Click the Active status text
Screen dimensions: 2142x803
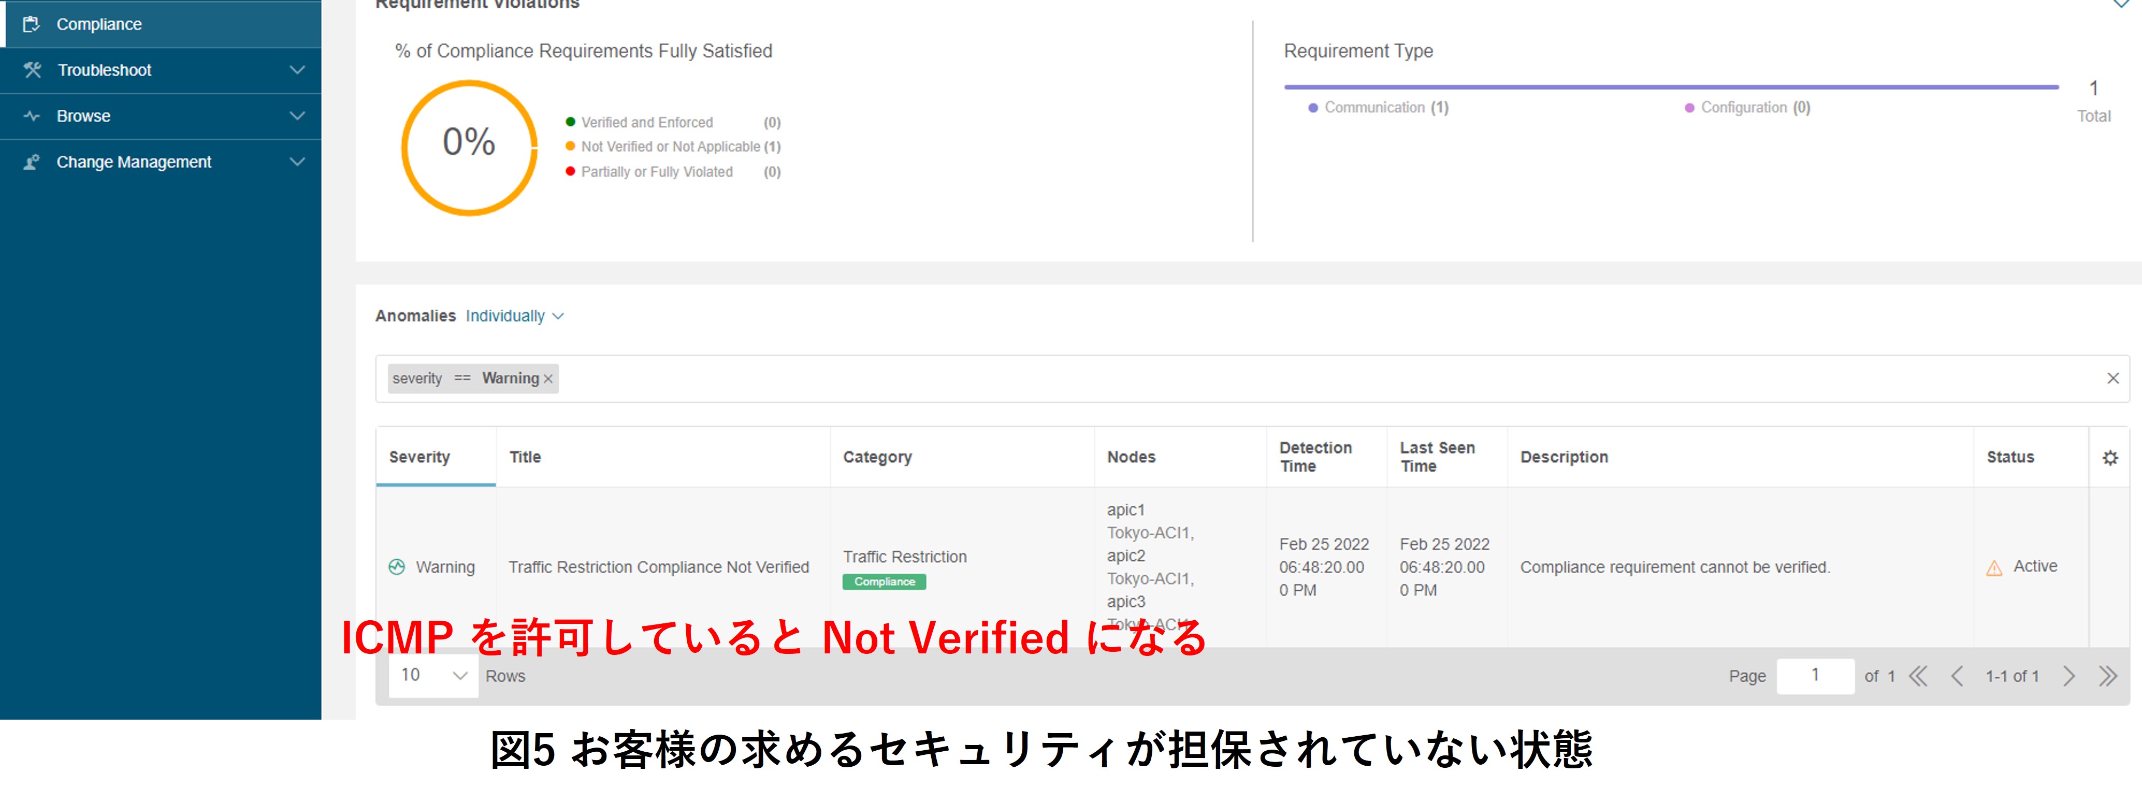[2035, 566]
